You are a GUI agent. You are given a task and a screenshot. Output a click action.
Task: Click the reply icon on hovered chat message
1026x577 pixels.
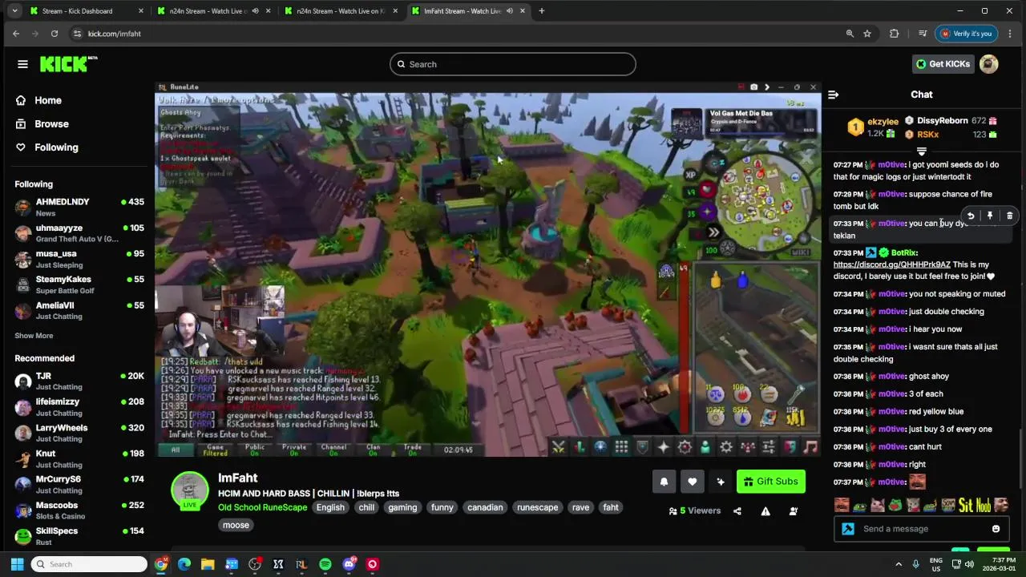coord(971,216)
